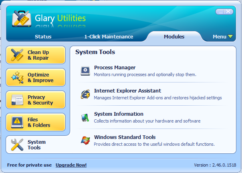Open the Clean Up & Repair category

pyautogui.click(x=36, y=55)
